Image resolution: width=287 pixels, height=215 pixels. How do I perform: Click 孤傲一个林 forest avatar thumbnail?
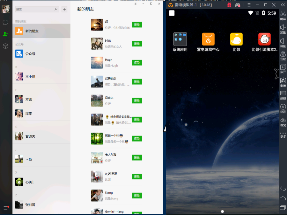(x=97, y=139)
